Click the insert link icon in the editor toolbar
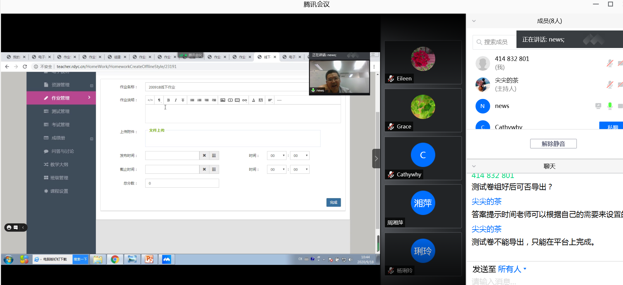Viewport: 623px width, 285px height. pyautogui.click(x=245, y=100)
